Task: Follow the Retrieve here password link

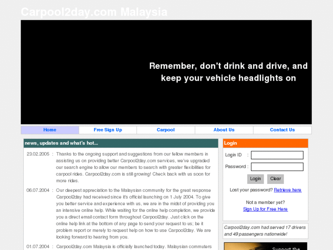Action: 288,190
